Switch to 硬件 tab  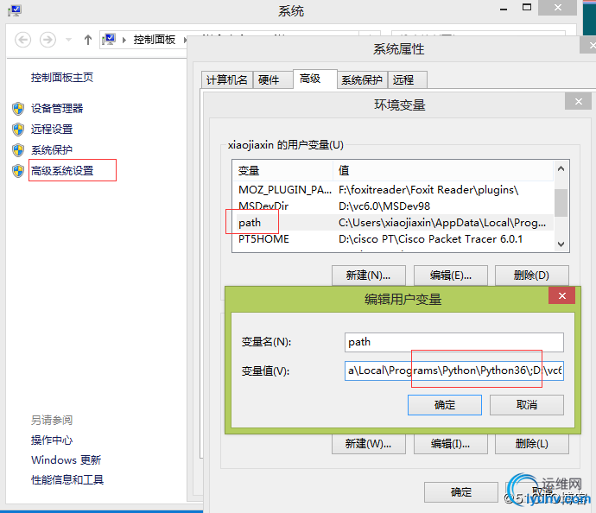click(273, 79)
